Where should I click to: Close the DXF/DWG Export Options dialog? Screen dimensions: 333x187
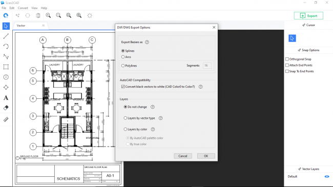[x=214, y=27]
